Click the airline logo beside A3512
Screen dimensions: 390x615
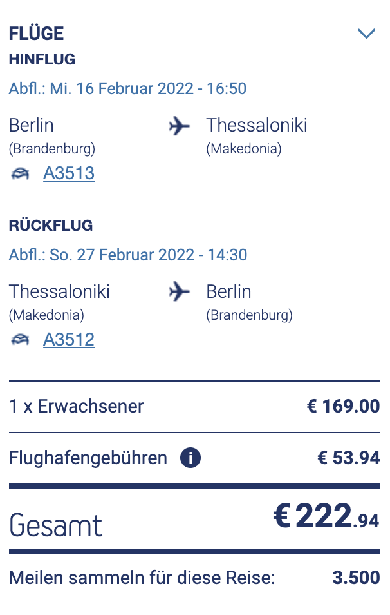coord(21,340)
